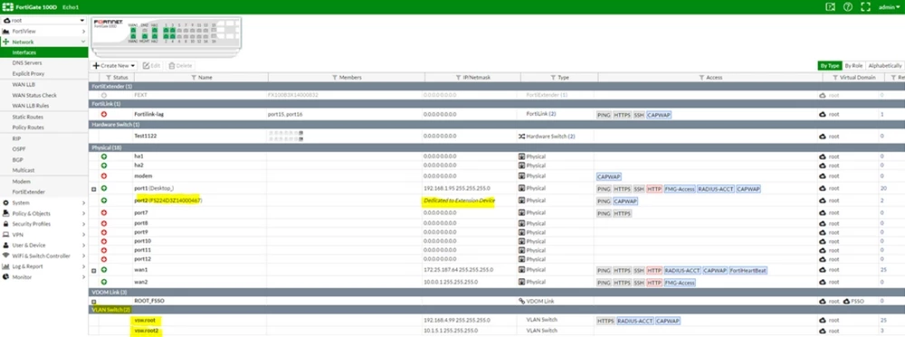Switch view to Alphabetically
Screen dimensions: 905x337
point(884,66)
